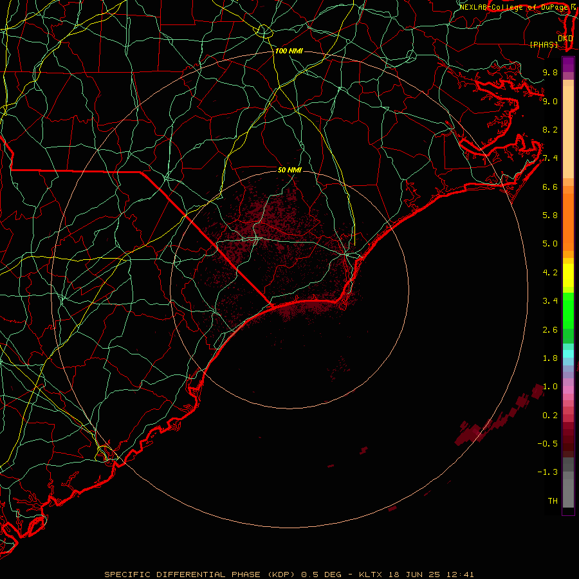This screenshot has width=579, height=579.
Task: Click the 0.2 color scale value
Action: [550, 416]
